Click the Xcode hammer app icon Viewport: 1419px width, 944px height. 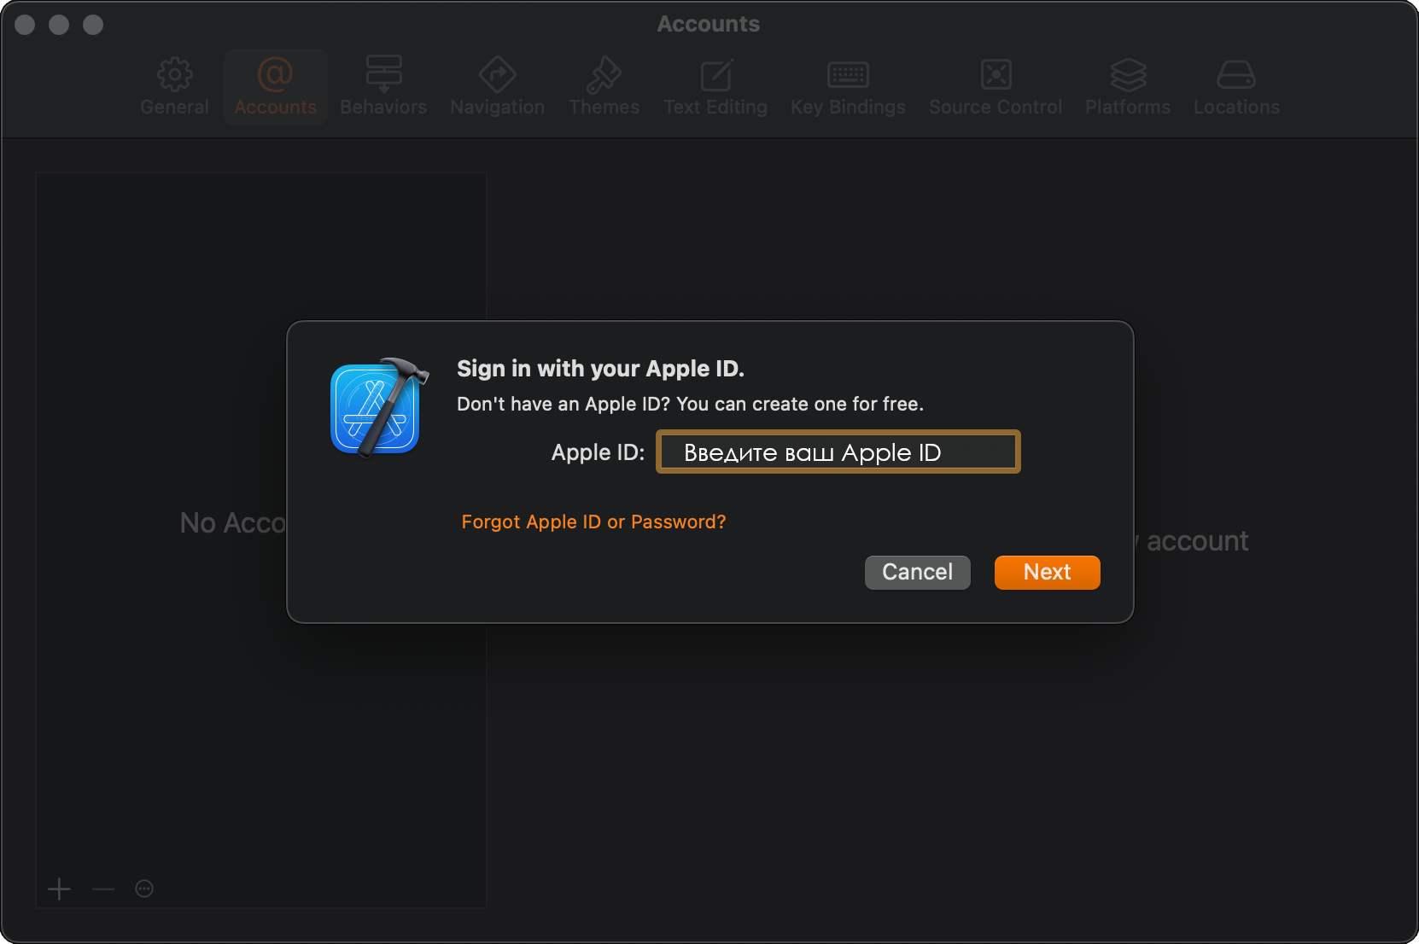coord(377,407)
